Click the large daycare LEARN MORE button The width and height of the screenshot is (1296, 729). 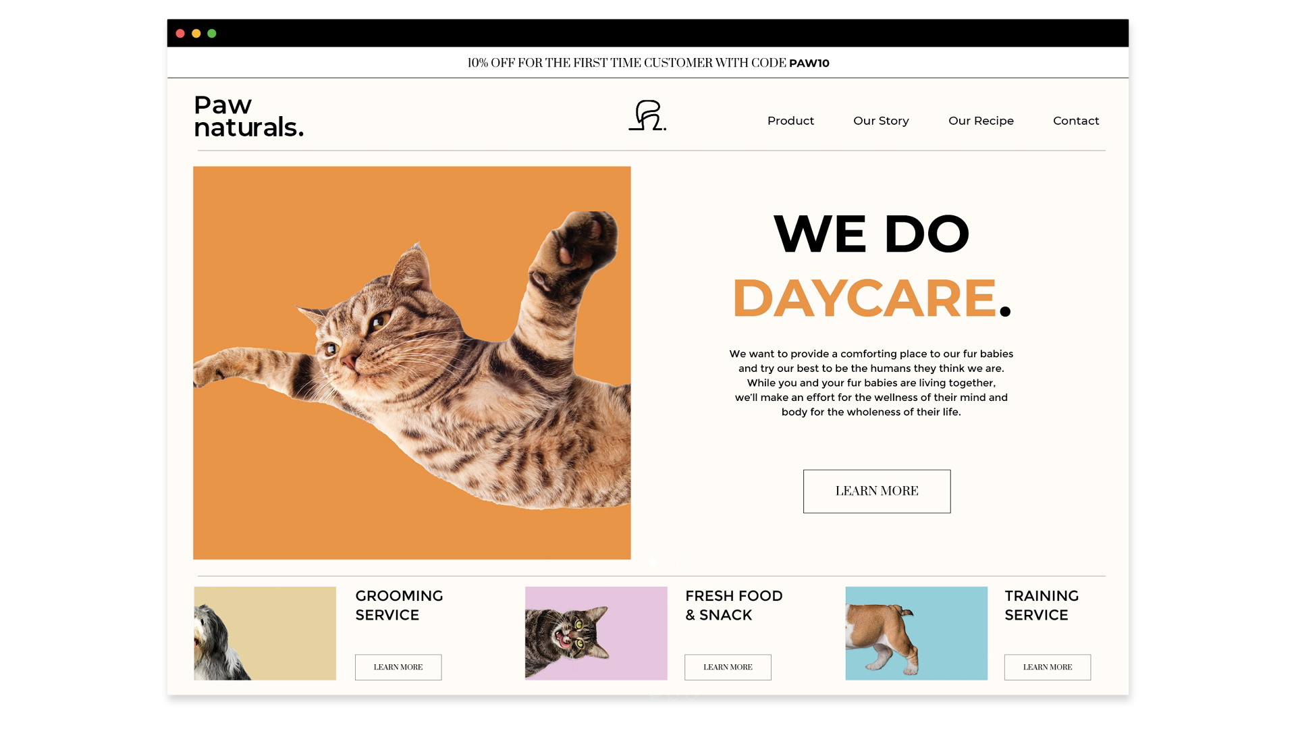coord(877,491)
